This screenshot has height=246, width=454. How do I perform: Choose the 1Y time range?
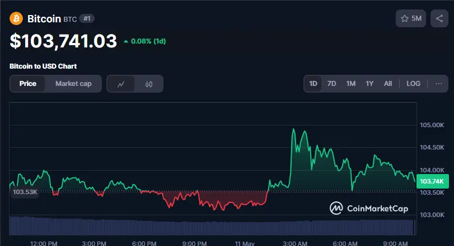[x=369, y=84]
